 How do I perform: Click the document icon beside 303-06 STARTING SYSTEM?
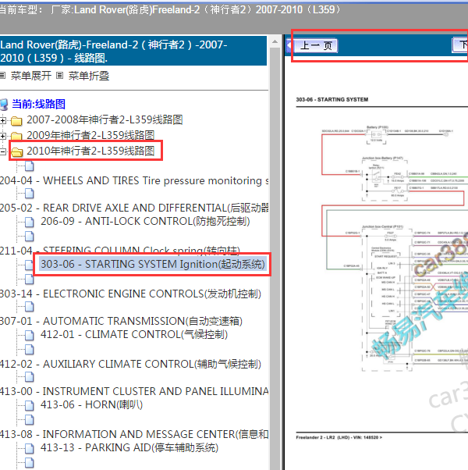(30, 265)
